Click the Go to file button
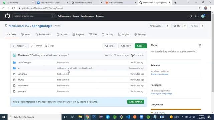 110,46
